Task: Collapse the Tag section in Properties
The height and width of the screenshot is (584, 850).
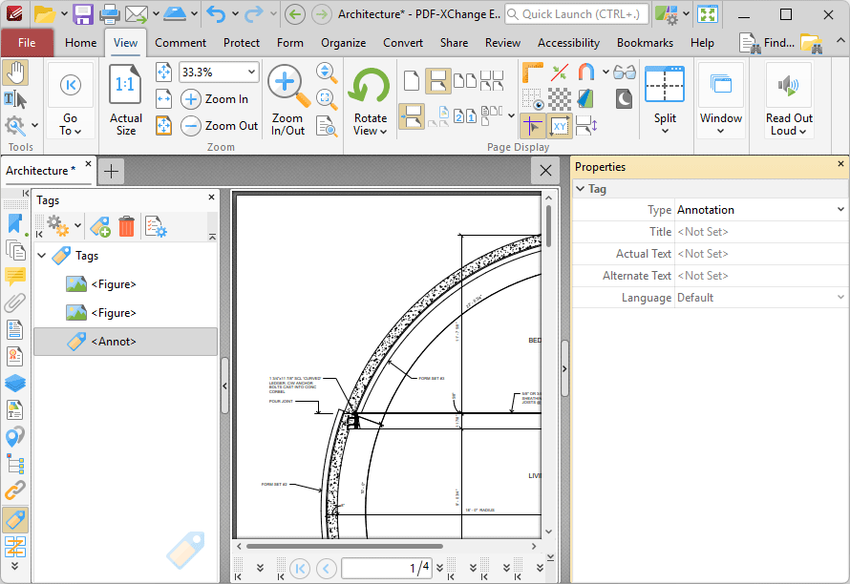Action: 581,189
